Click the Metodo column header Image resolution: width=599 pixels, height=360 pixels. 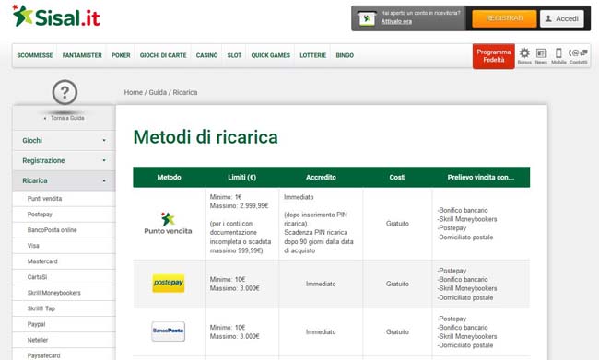point(169,177)
